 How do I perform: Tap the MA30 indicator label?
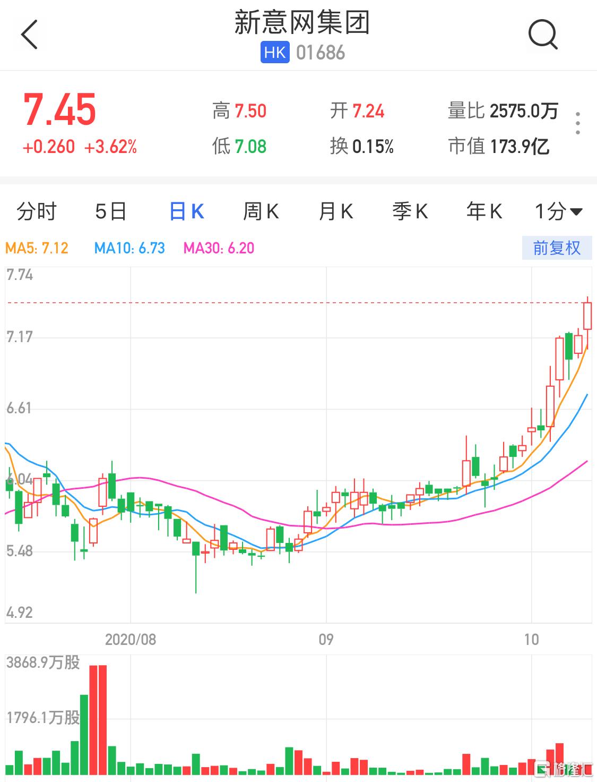(219, 248)
